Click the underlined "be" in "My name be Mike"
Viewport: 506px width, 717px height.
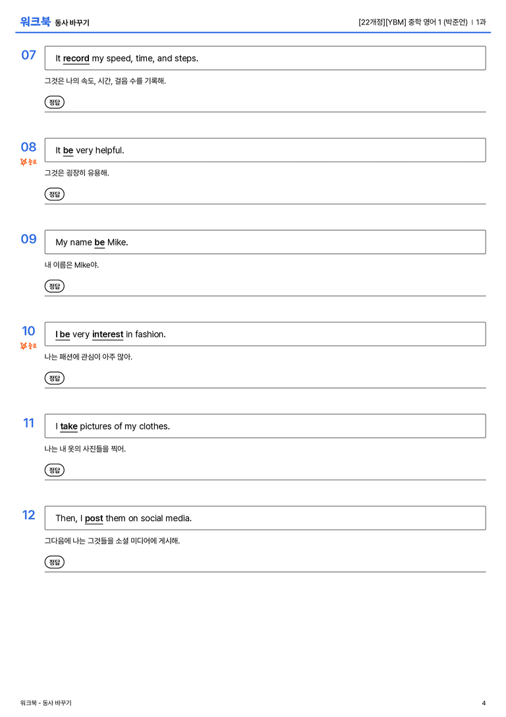pyautogui.click(x=99, y=242)
